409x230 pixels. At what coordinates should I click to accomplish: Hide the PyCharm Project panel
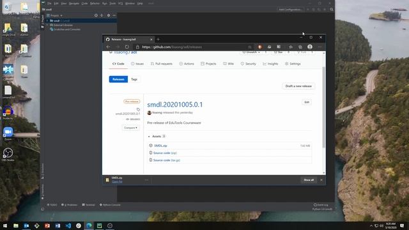click(114, 15)
